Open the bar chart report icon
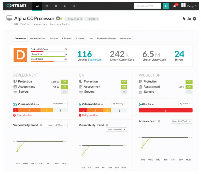This screenshot has height=174, width=201. point(189,19)
